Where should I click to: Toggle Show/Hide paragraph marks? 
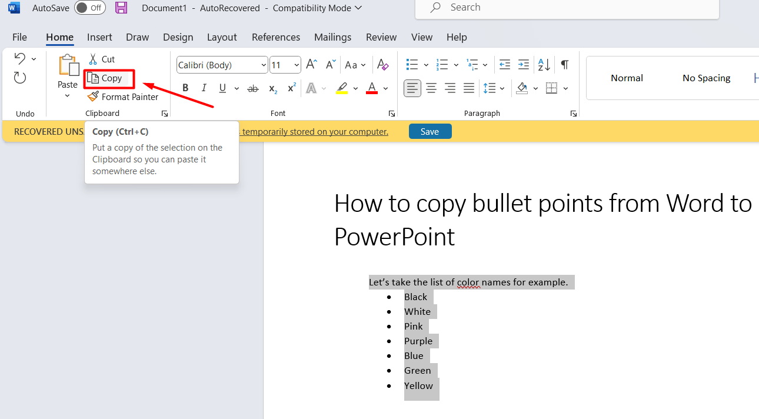pos(565,65)
